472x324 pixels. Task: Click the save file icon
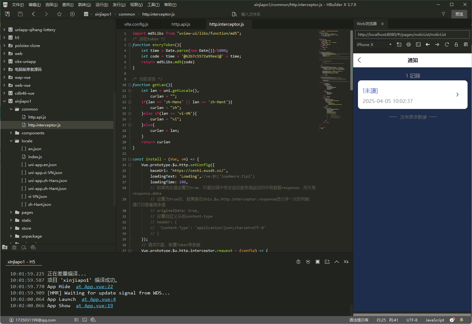click(x=20, y=14)
